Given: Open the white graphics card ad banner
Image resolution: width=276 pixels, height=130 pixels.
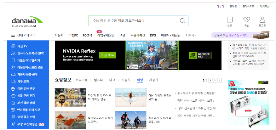Looking at the screenshot, I should tap(249, 104).
